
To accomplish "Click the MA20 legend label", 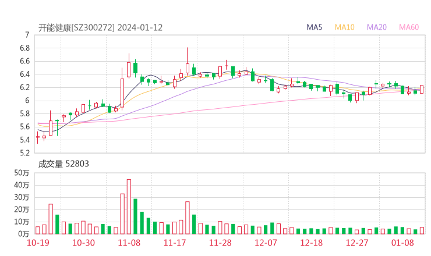I will (377, 27).
